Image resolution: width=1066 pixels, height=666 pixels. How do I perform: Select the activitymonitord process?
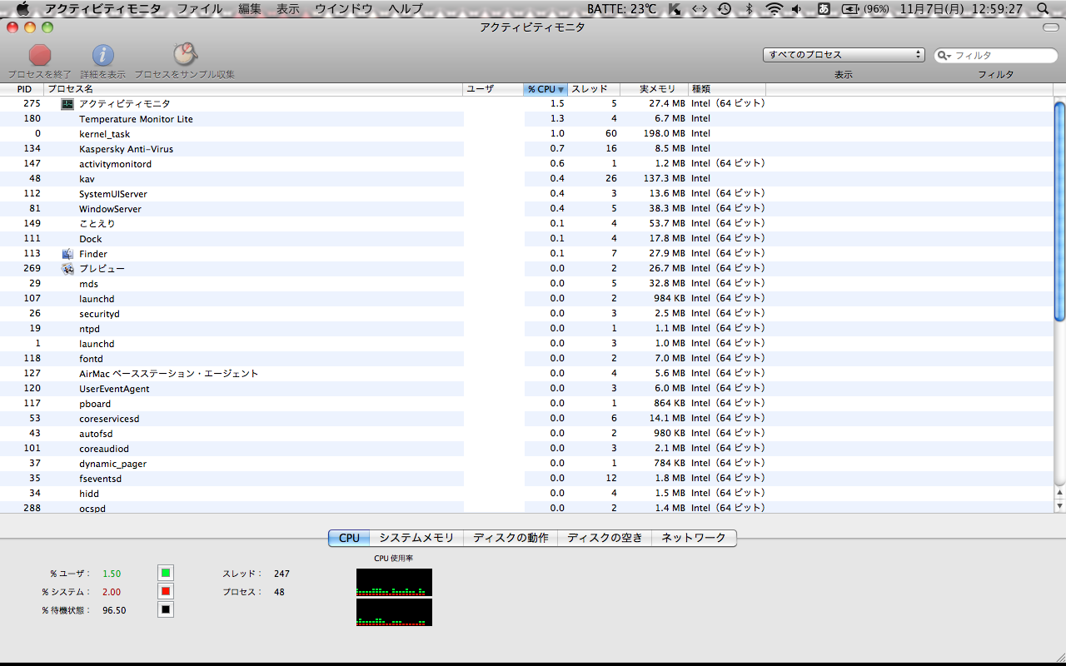point(526,164)
